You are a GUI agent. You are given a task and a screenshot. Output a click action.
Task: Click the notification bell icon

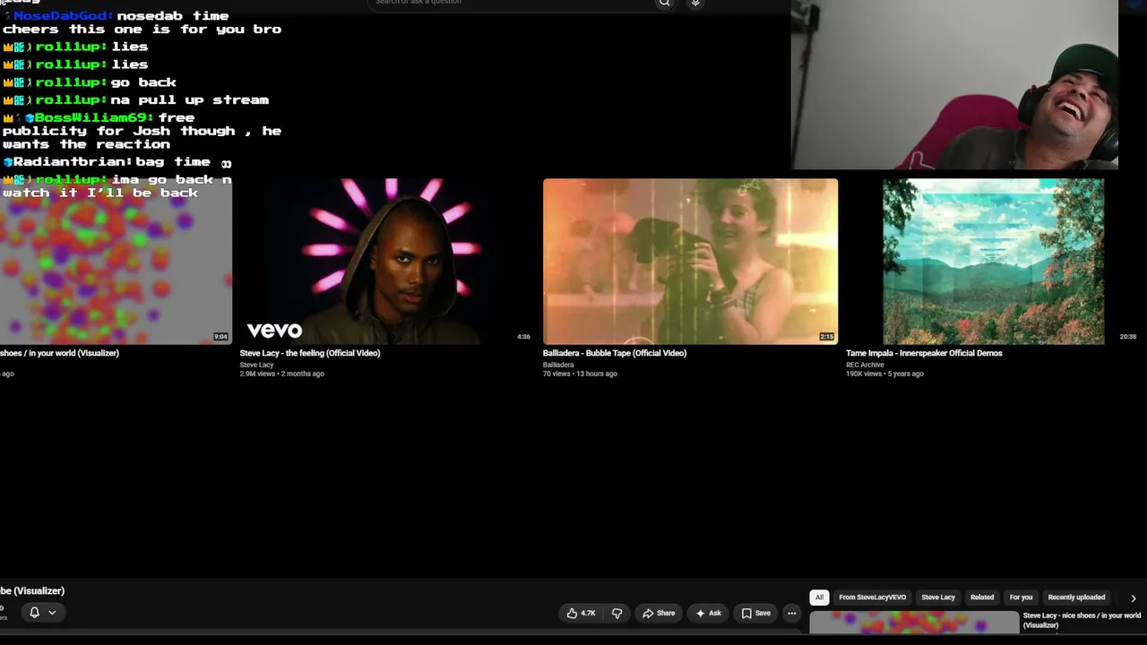click(34, 613)
